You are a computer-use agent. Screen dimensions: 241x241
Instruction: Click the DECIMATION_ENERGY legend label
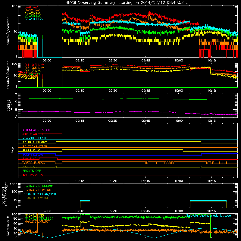(x=39, y=186)
